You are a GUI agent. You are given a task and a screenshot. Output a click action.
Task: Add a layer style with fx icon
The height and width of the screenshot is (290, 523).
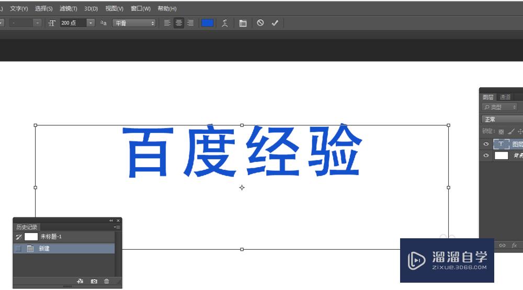[x=514, y=245]
